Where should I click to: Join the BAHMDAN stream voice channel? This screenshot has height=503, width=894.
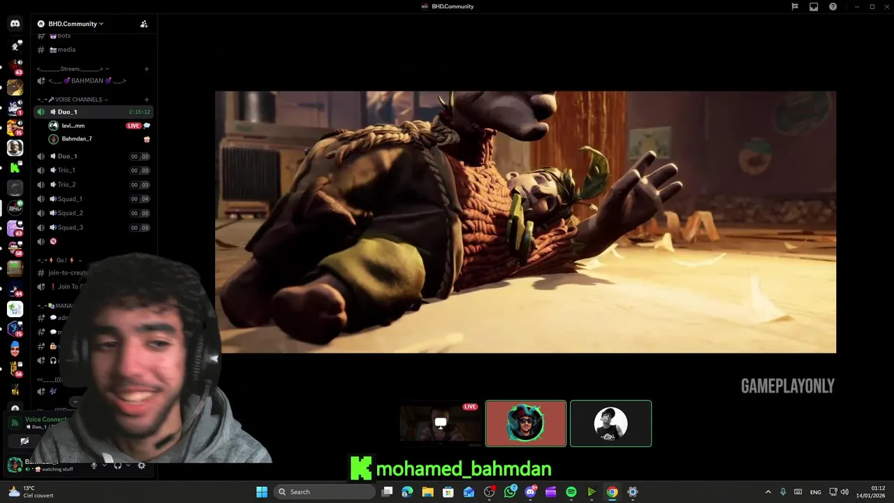[93, 81]
